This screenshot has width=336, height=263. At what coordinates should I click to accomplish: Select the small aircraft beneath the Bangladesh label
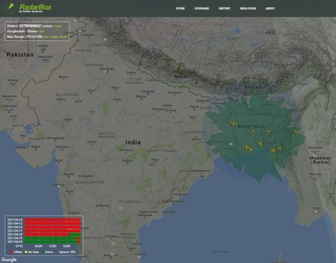253,130
